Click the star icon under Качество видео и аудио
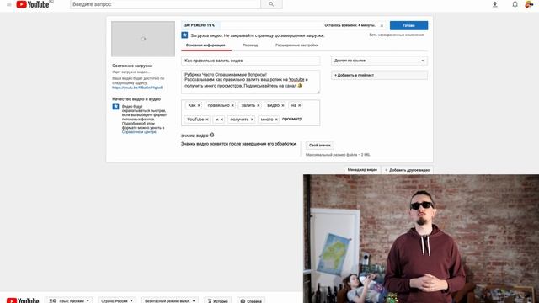Screen dimensions: 539x303 (116, 107)
